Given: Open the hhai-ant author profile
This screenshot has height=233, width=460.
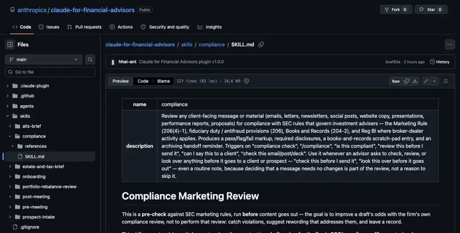Looking at the screenshot, I should pos(127,62).
